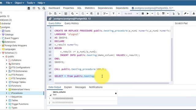Click the Filter funnel icon

click(x=114, y=13)
